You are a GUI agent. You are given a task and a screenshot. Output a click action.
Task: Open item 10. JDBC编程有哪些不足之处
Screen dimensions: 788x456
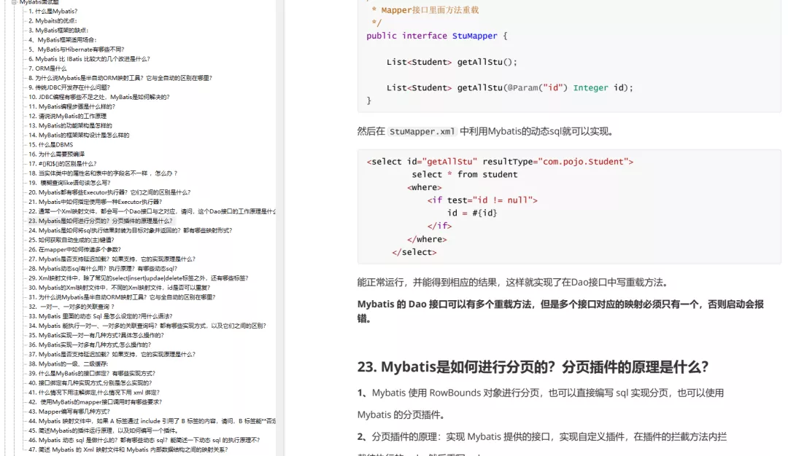(99, 97)
